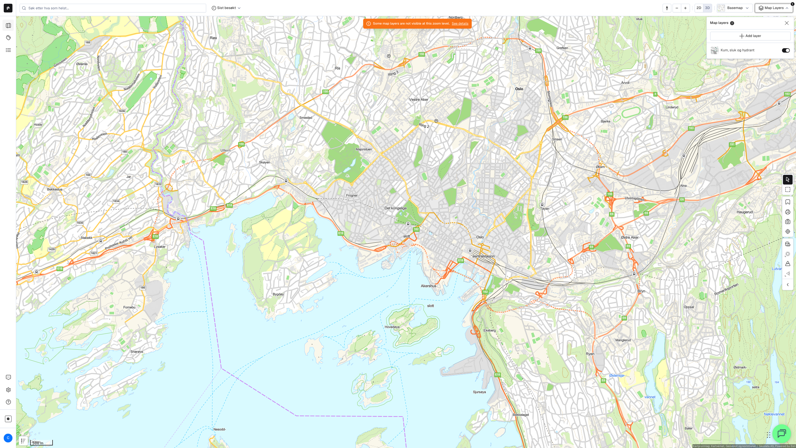Image resolution: width=796 pixels, height=448 pixels.
Task: Open the list view in left sidebar
Action: click(x=8, y=50)
